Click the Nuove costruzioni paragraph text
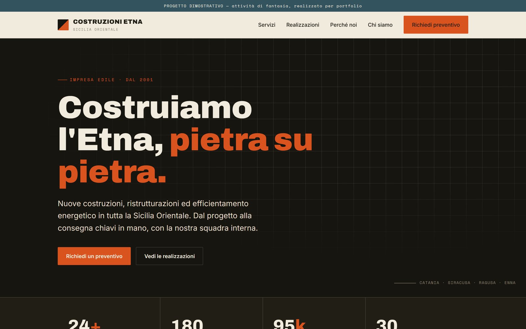 point(157,216)
